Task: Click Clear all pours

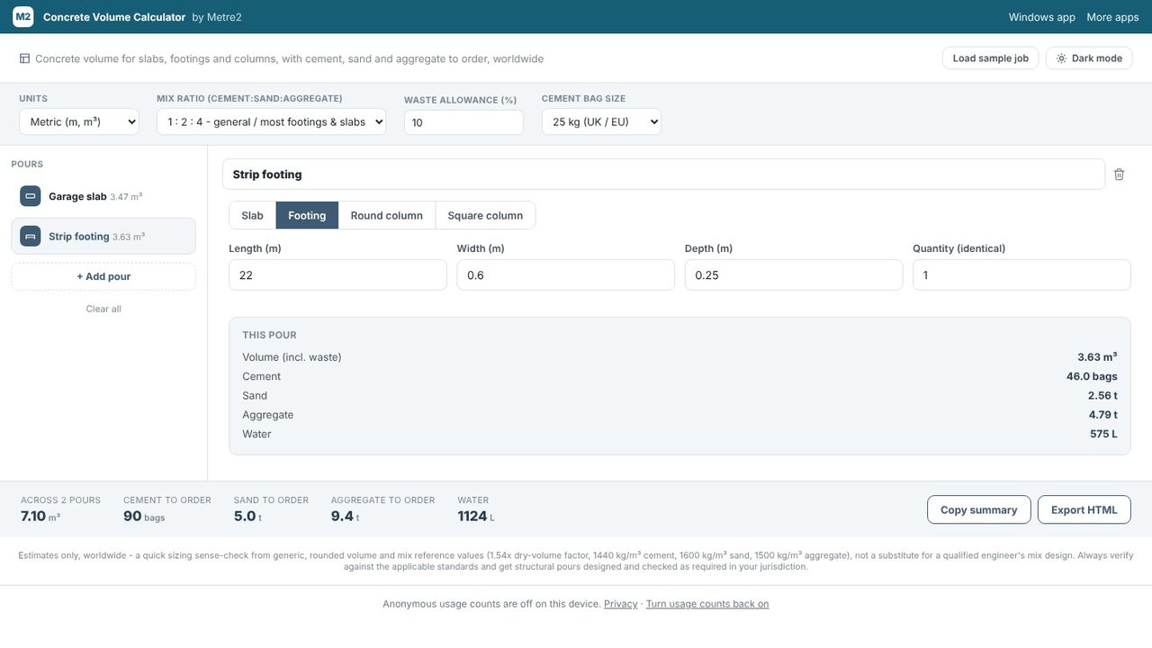Action: pos(103,309)
